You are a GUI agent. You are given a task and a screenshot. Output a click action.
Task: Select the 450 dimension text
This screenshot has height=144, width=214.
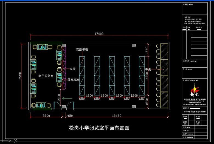[70, 116]
